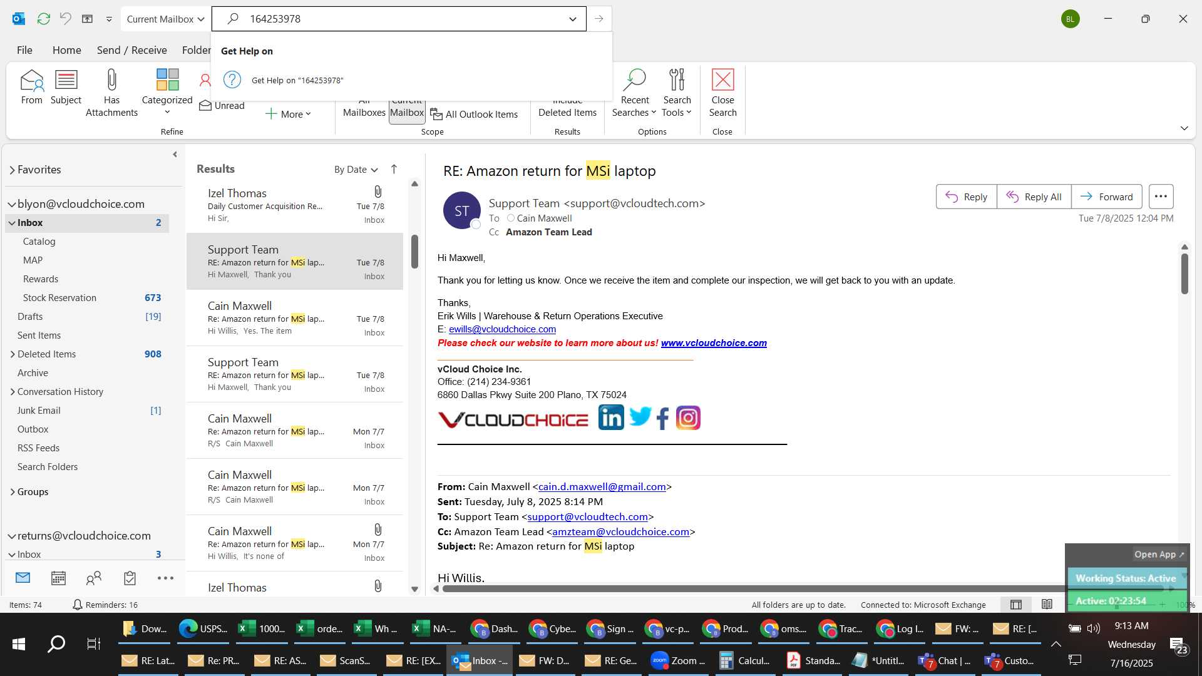Open more message actions ellipsis button

point(1161,197)
